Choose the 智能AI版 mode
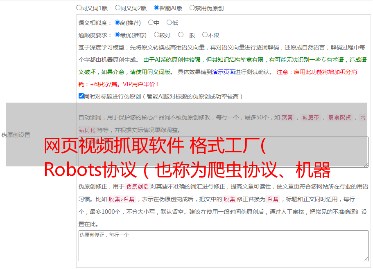Image resolution: width=373 pixels, height=269 pixels. (x=156, y=7)
